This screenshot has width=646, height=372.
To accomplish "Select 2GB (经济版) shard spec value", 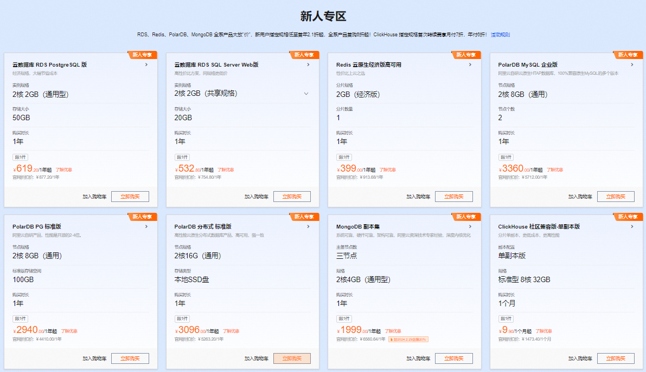I will pos(358,94).
